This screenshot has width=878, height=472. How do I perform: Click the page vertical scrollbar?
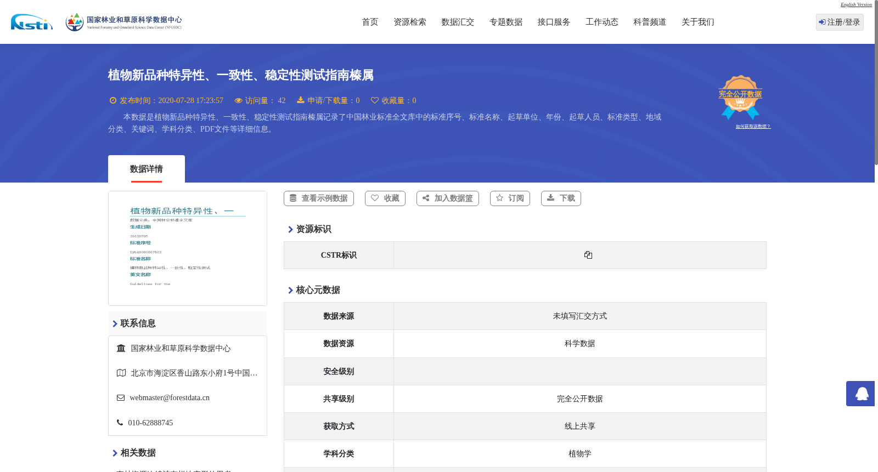(x=876, y=82)
